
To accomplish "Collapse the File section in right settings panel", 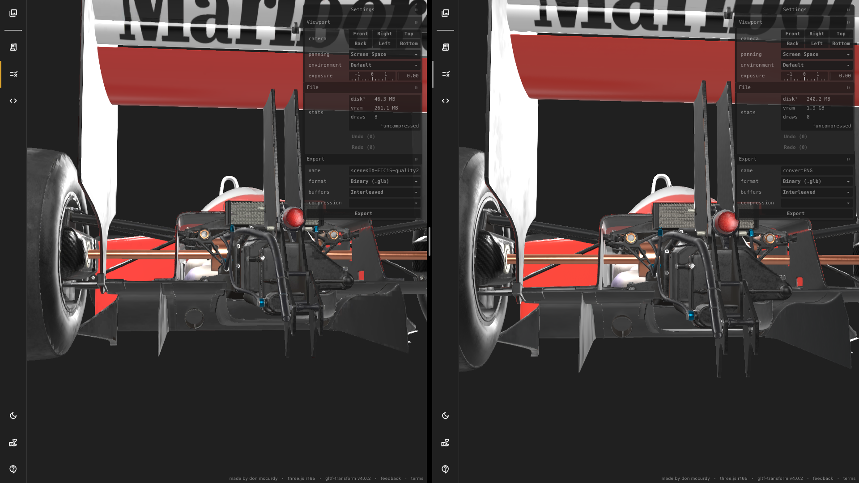I will click(848, 87).
